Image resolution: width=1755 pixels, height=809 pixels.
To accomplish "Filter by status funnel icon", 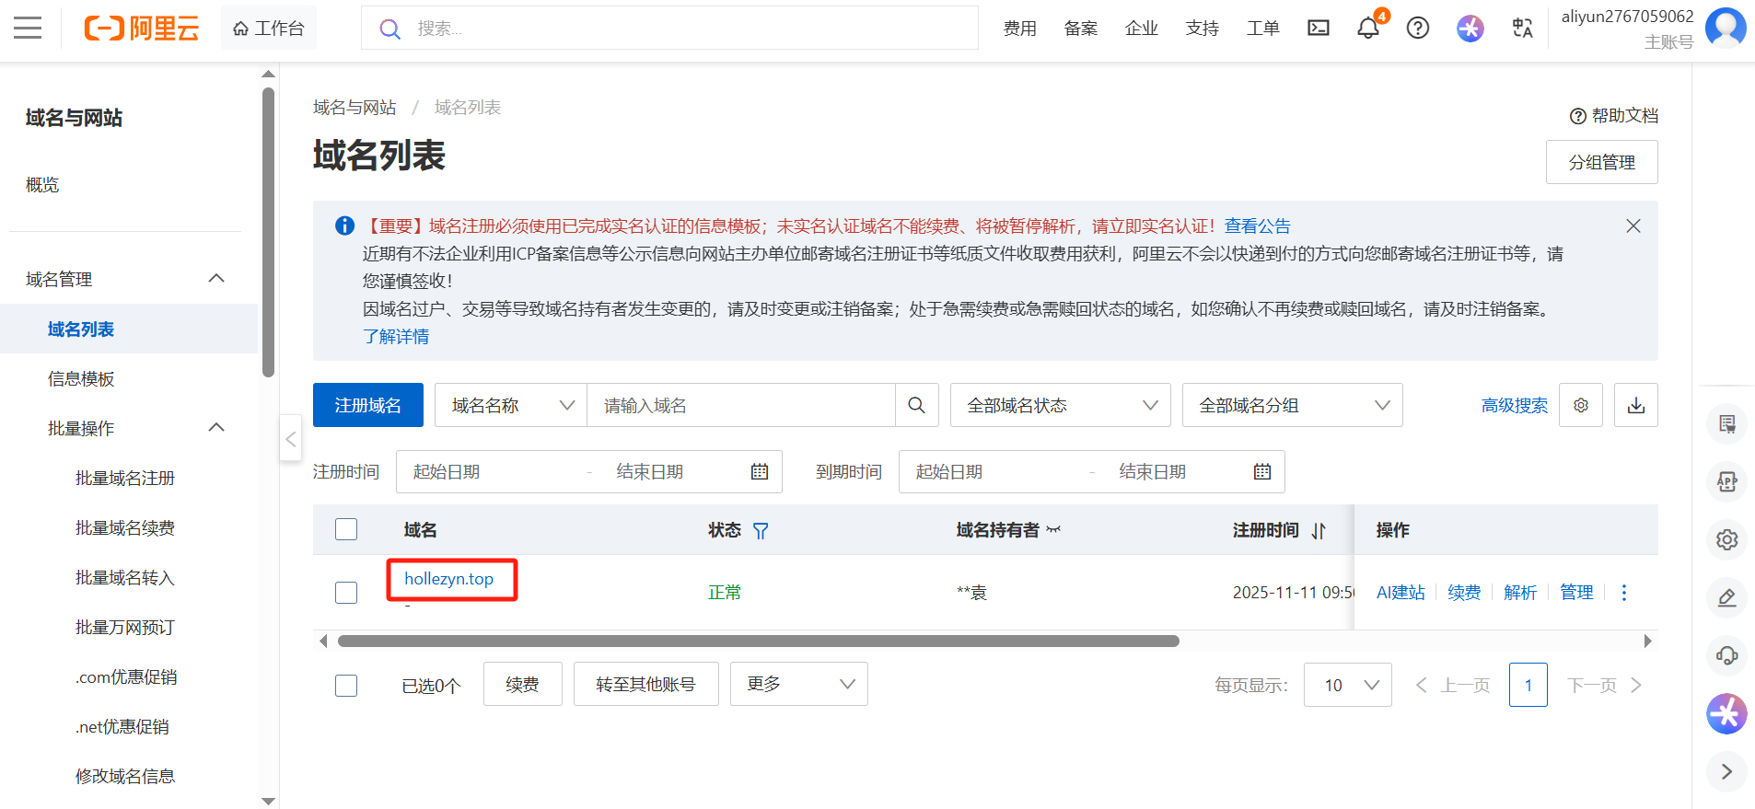I will (761, 530).
